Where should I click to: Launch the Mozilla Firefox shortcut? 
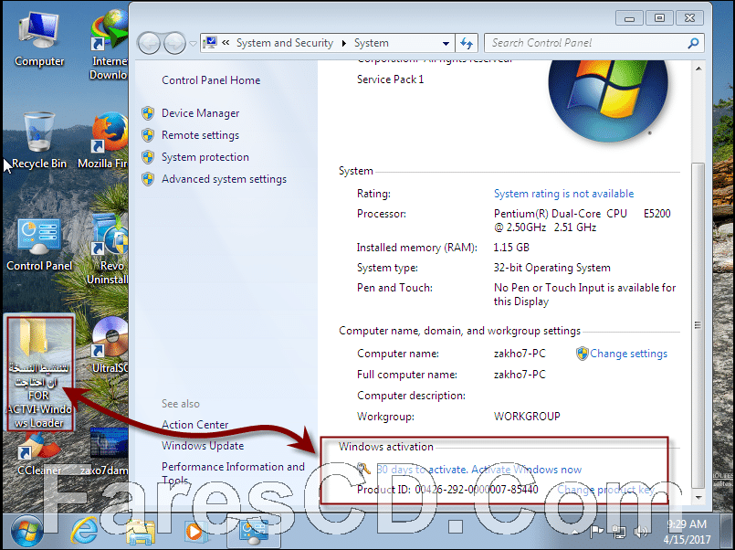click(104, 141)
